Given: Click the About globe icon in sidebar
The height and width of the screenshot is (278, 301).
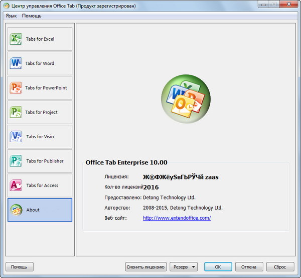Looking at the screenshot, I should click(x=16, y=210).
